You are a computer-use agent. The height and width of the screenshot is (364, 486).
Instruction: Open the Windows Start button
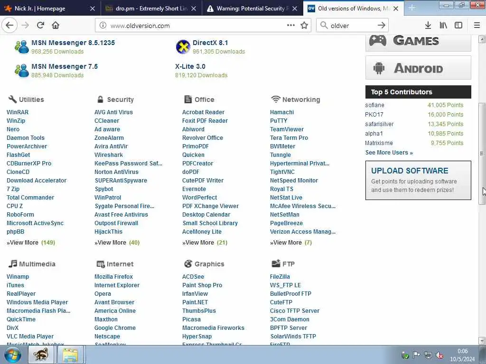coord(13,355)
